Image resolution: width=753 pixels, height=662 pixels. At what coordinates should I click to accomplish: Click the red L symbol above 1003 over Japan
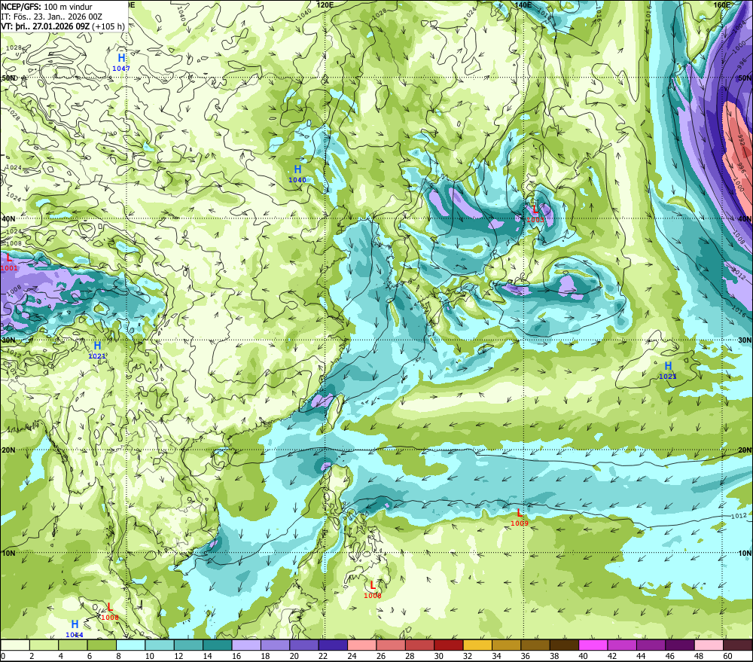tap(535, 209)
